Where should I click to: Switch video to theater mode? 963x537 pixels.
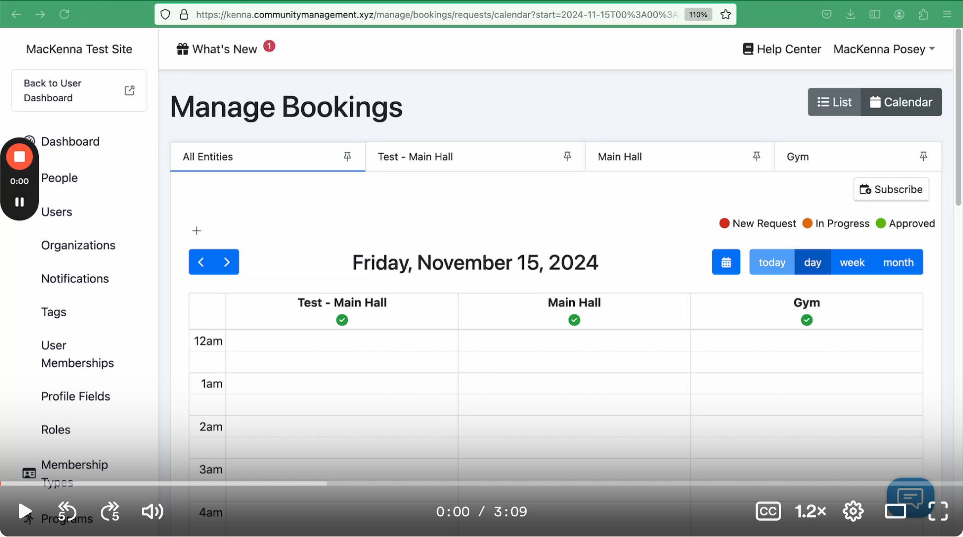tap(896, 512)
